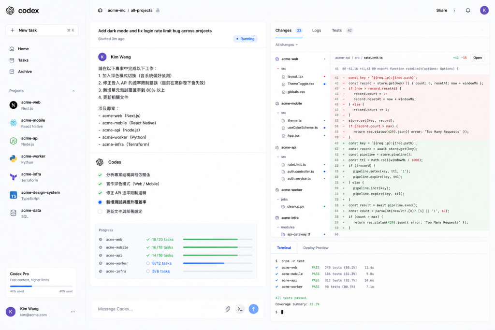Send message with the blue arrow button

(x=253, y=309)
